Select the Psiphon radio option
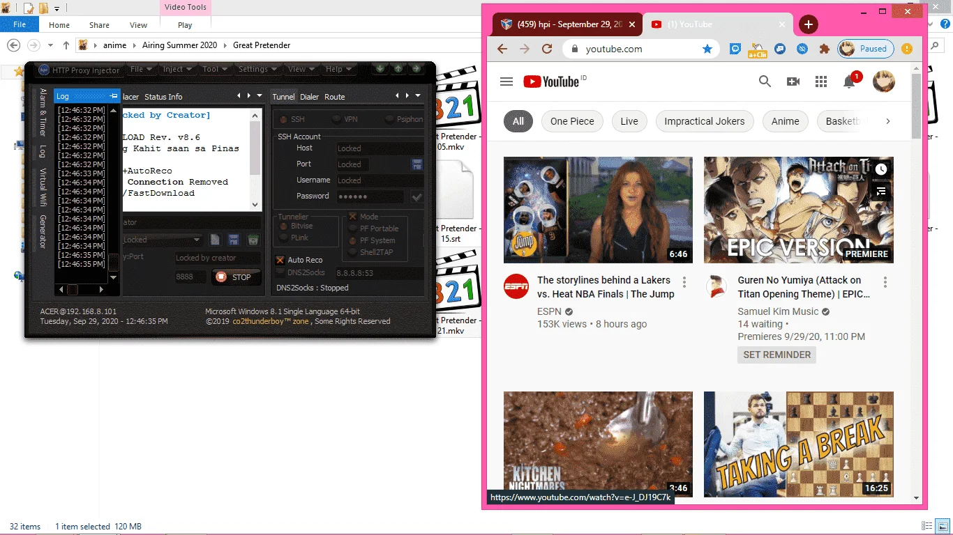Image resolution: width=953 pixels, height=535 pixels. click(x=389, y=119)
